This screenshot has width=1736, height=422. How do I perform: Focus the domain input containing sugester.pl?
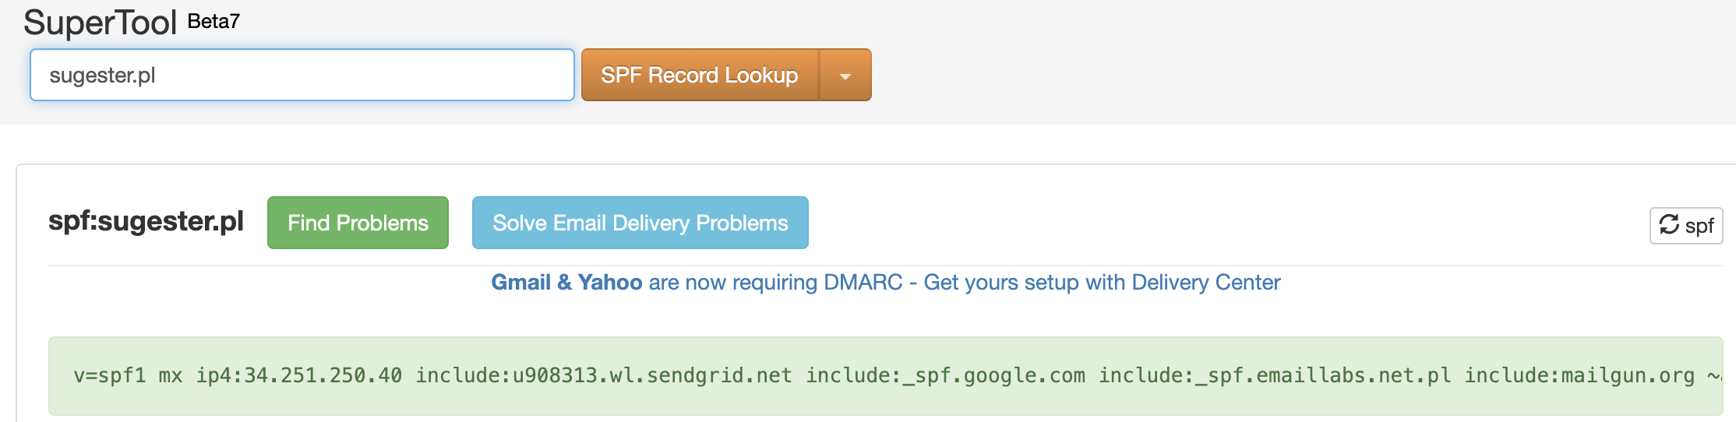[x=302, y=76]
